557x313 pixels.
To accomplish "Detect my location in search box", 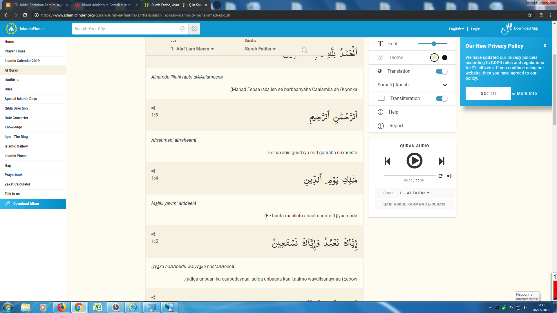I will (182, 29).
